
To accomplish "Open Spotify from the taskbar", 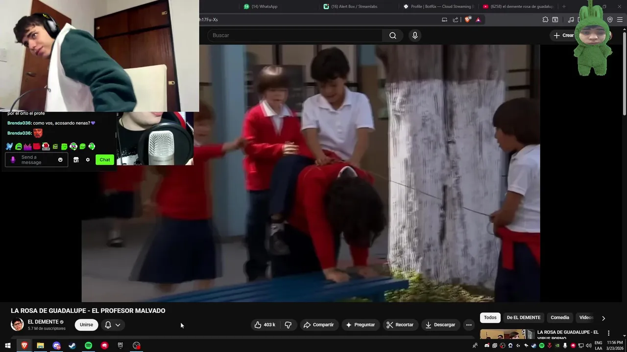I will [88, 346].
